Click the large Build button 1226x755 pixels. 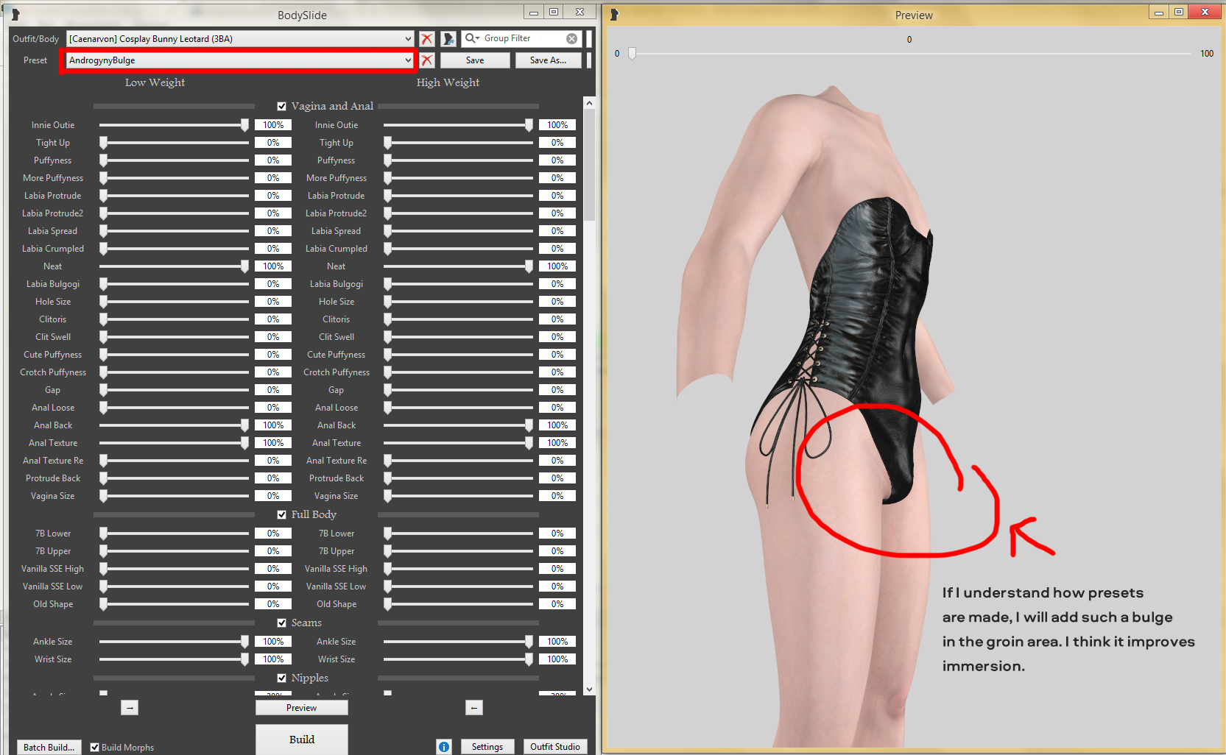pyautogui.click(x=302, y=740)
